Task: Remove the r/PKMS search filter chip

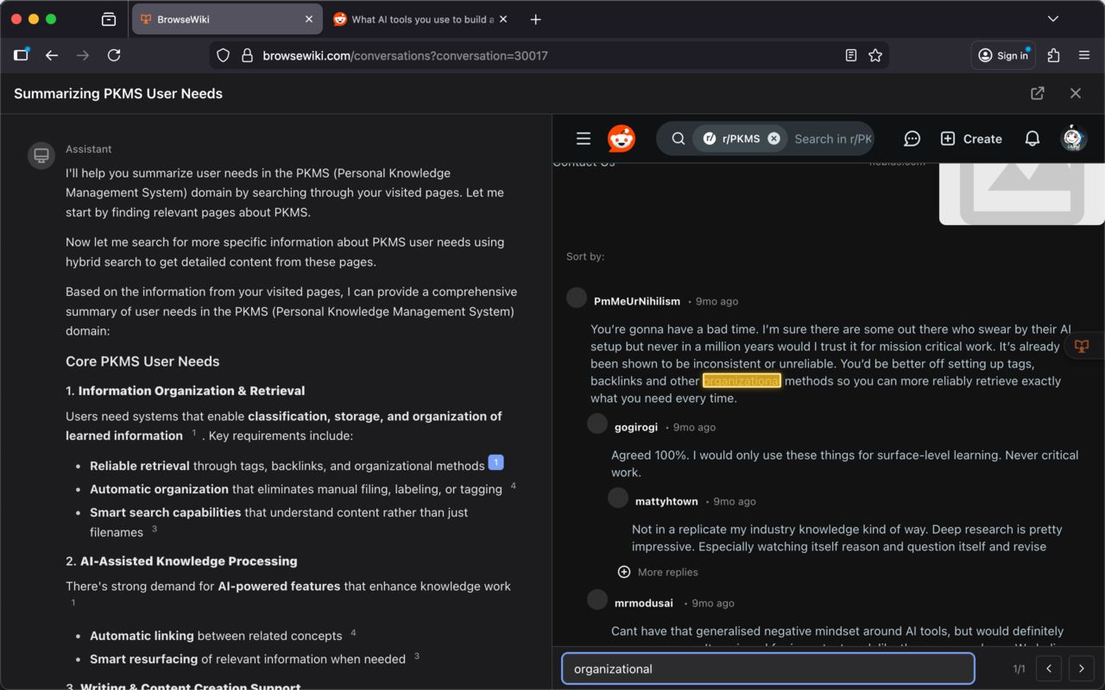Action: (773, 137)
